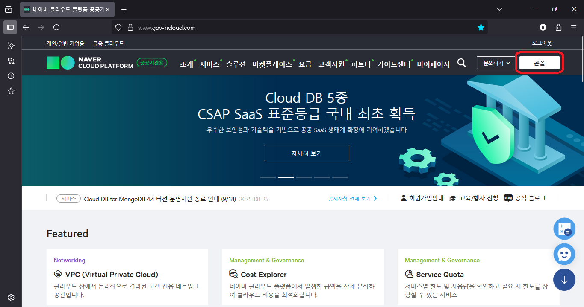
Task: Open the Cost Explorer card title
Action: (264, 275)
